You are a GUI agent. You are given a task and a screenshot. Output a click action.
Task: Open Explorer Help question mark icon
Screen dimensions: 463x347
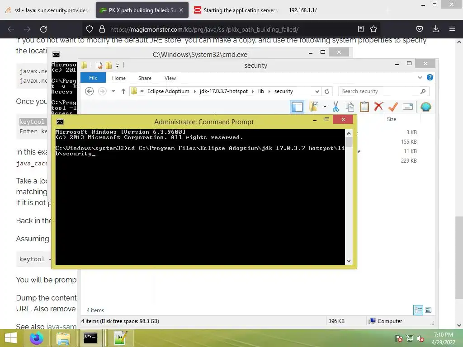click(x=430, y=77)
